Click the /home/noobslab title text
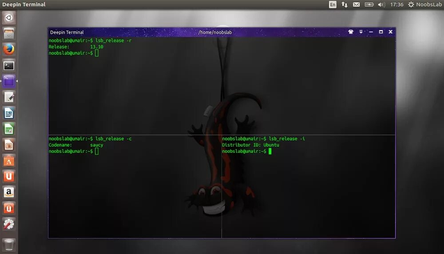The height and width of the screenshot is (254, 444). tap(215, 32)
